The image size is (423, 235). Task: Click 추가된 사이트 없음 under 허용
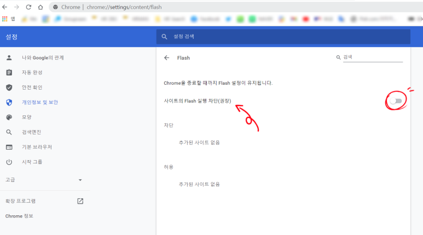pyautogui.click(x=199, y=184)
